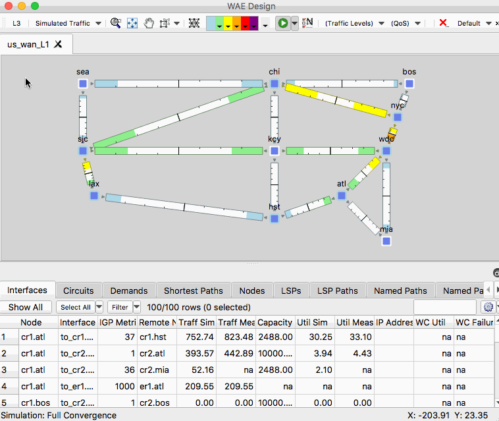Select the mia node on map
Screen dimensions: 499x421
point(386,241)
